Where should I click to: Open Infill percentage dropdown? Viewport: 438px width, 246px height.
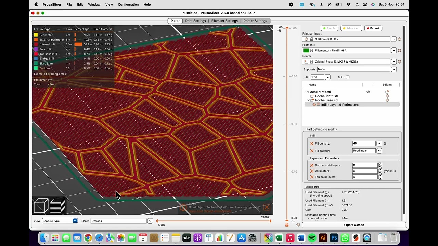(327, 77)
